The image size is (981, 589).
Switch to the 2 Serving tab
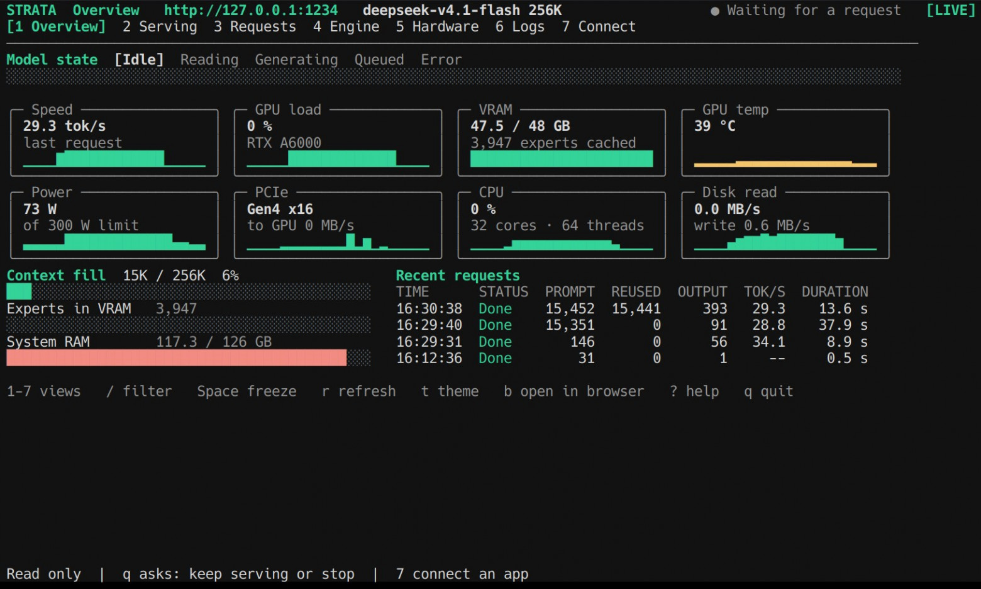(160, 27)
